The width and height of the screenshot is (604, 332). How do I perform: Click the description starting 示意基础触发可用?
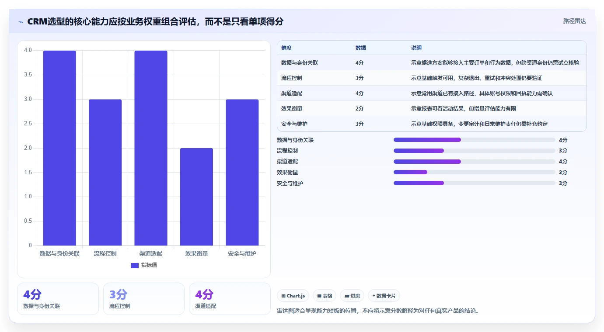click(477, 78)
